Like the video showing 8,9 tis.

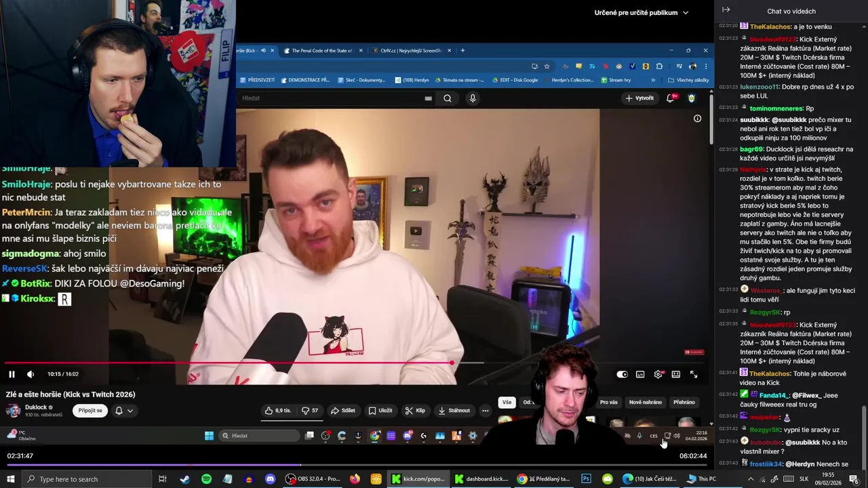pos(278,410)
